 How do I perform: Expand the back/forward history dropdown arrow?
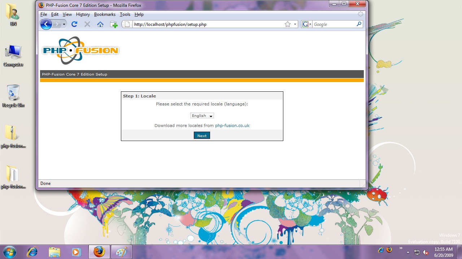pos(64,24)
